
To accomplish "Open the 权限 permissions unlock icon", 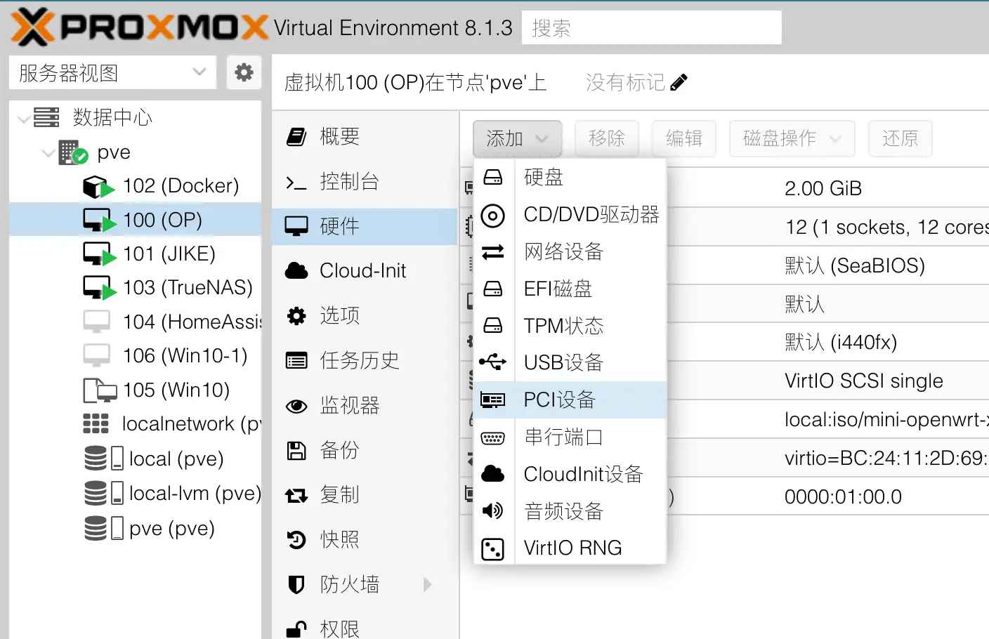I will (x=296, y=628).
